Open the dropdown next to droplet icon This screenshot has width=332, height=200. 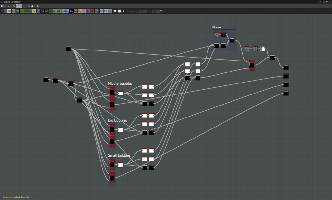(35, 6)
